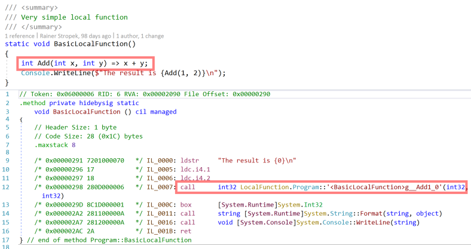Click the 'call' opcode at IL_0007
Viewport: 471px width, 249px height.
(188, 187)
